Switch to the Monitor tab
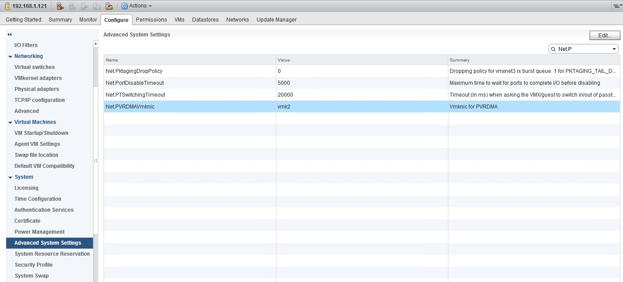This screenshot has height=282, width=623. [x=88, y=20]
